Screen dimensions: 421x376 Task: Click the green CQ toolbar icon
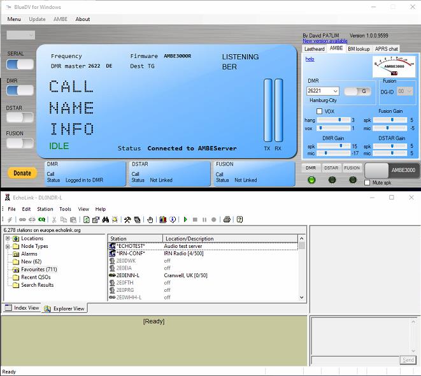pos(41,220)
